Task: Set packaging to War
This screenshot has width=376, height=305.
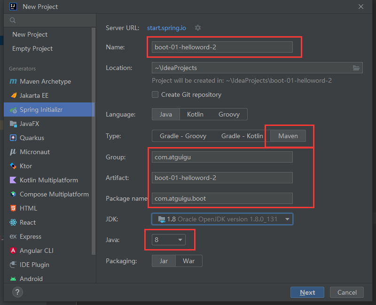Action: click(188, 261)
